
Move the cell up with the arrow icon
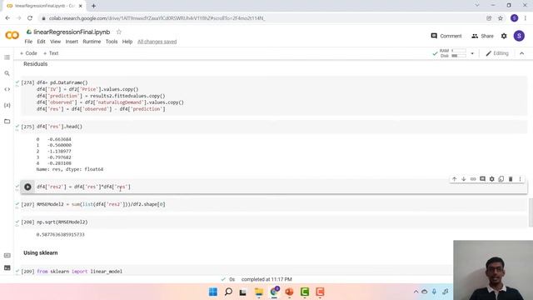(454, 179)
